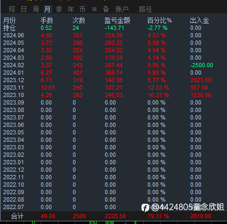Select the 2023.04 month row
The width and height of the screenshot is (227, 224).
pos(13,140)
